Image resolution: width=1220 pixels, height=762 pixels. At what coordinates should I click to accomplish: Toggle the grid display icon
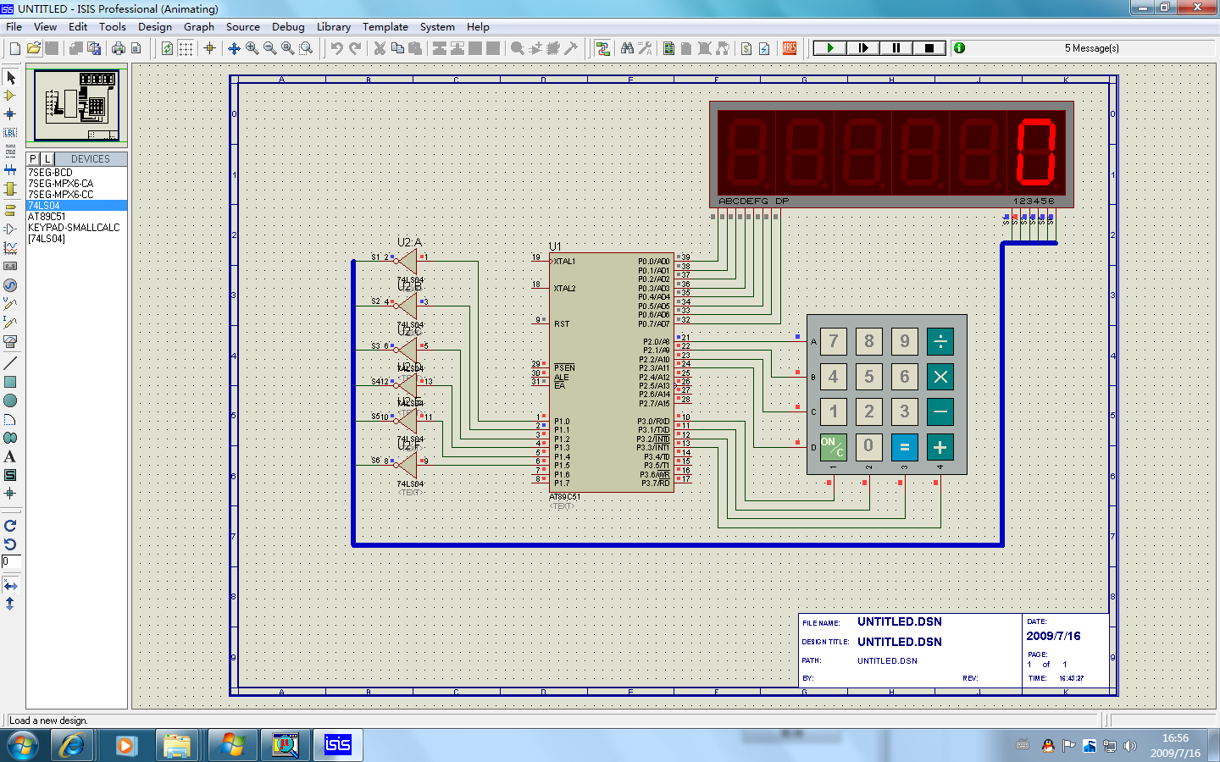pos(186,48)
